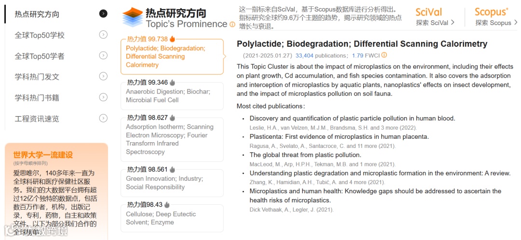This screenshot has width=521, height=240.
Task: Click the info icon next to FWCI
Action: (x=384, y=55)
